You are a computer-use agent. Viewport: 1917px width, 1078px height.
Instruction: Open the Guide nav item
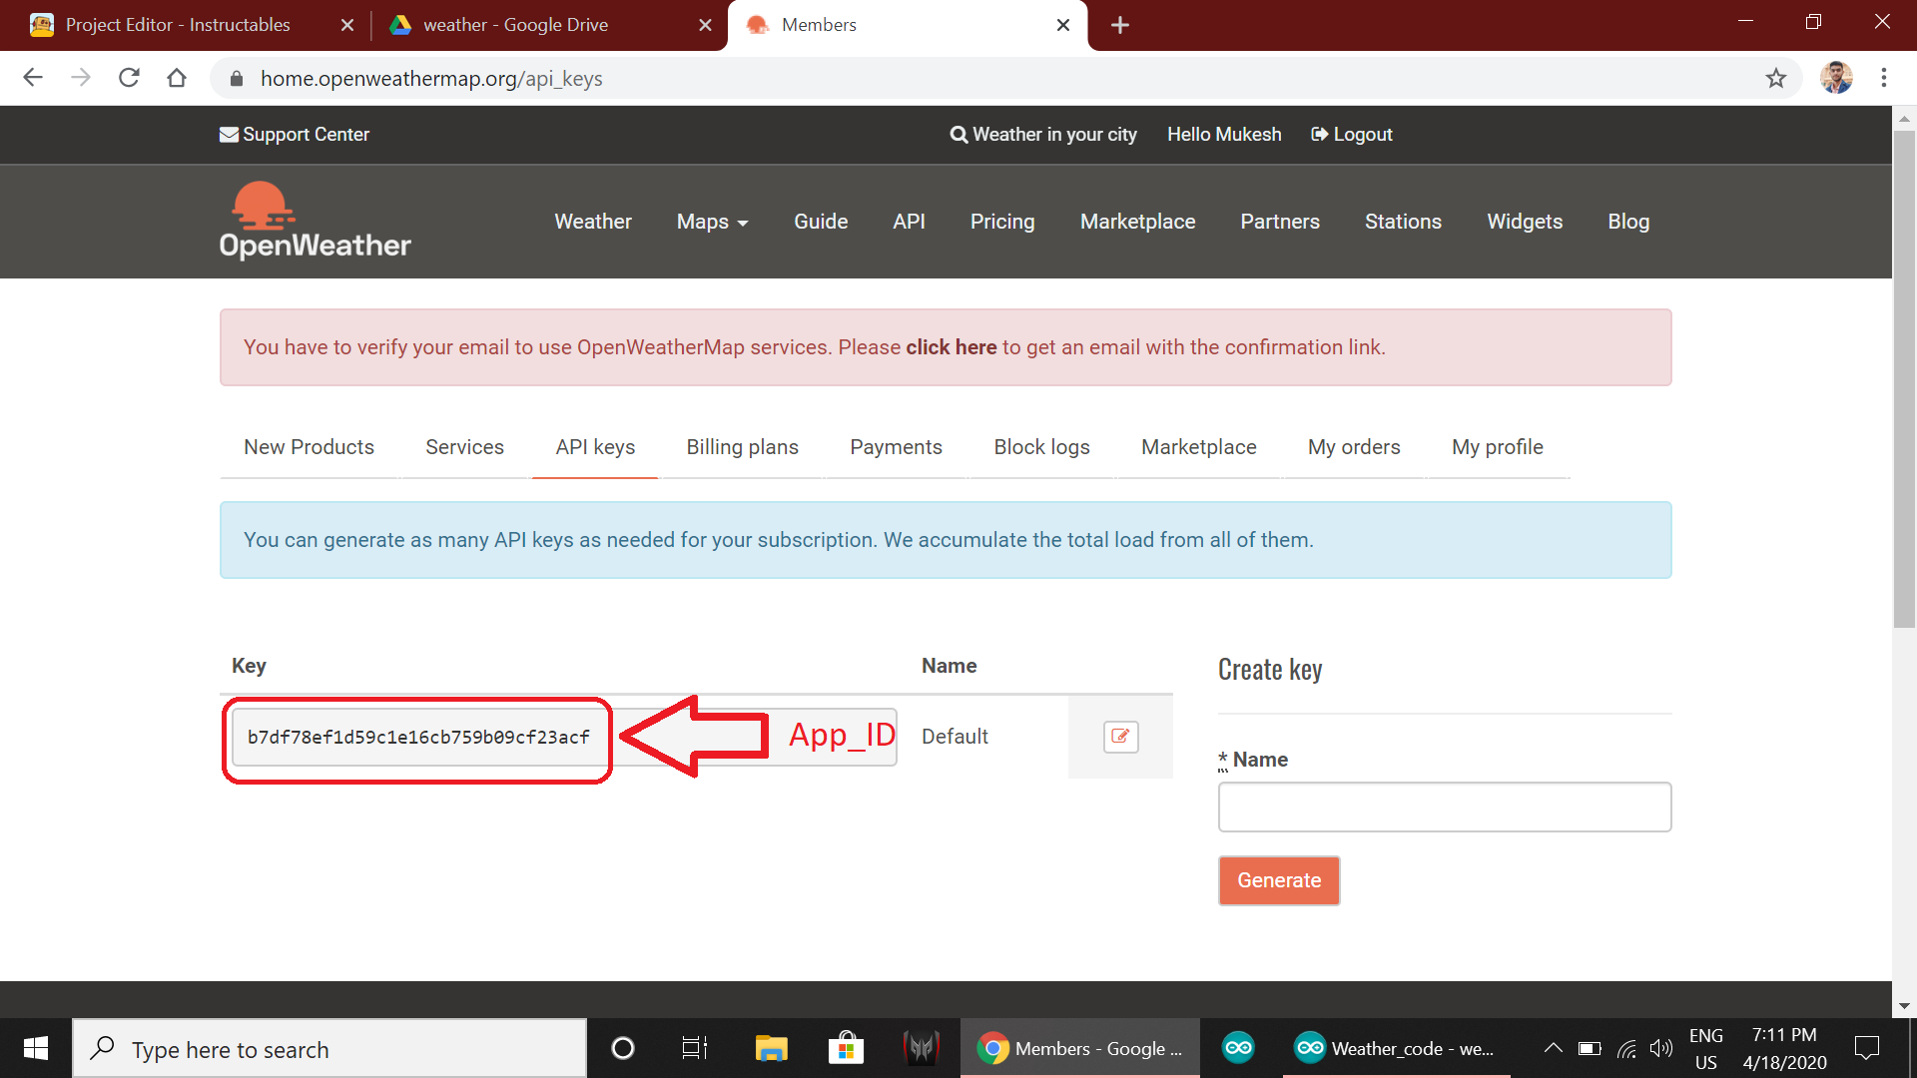pyautogui.click(x=821, y=222)
